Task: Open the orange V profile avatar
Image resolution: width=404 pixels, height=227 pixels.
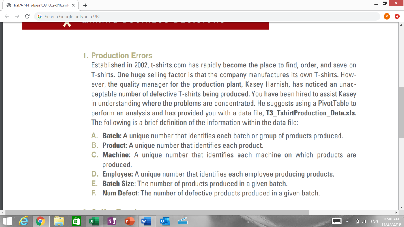Action: 387,17
